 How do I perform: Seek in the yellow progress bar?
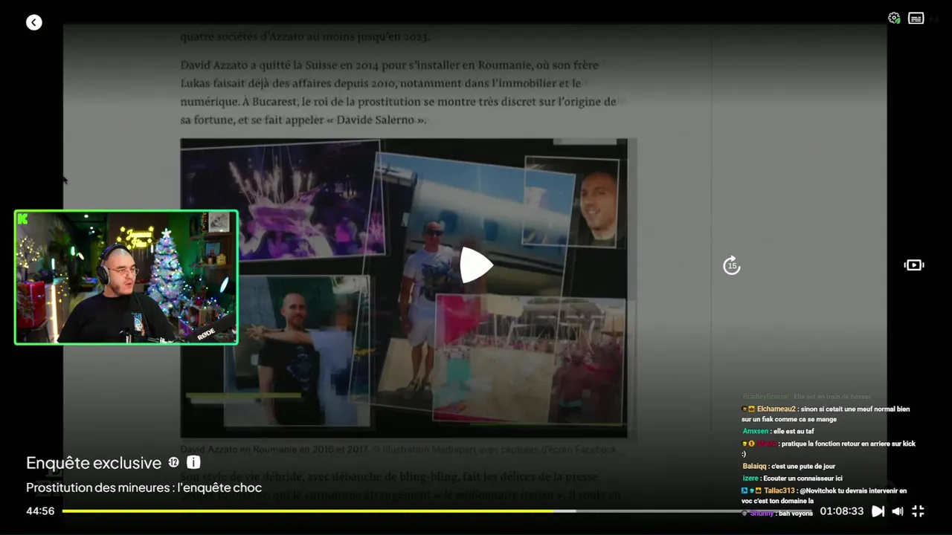click(437, 511)
